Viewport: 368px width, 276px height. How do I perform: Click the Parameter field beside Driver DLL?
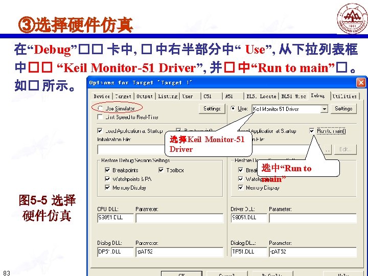[x=313, y=218]
